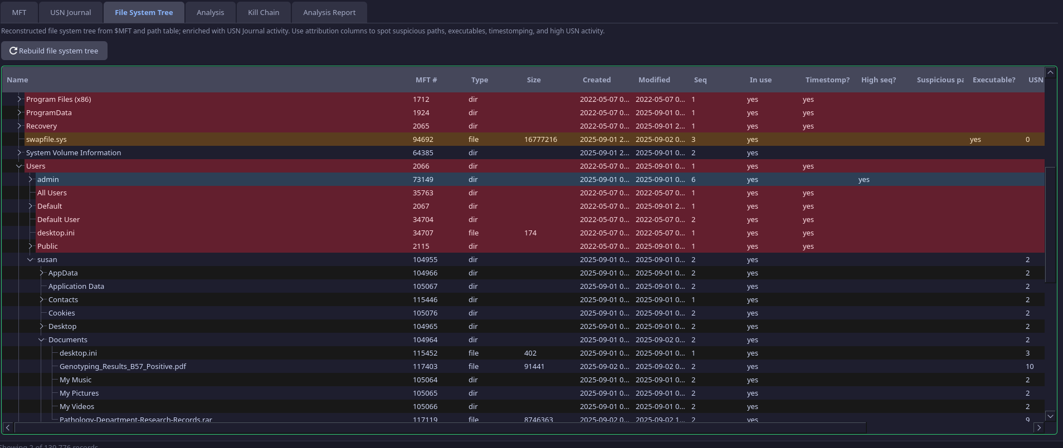Click the scroll left arrow of horizontal scrollbar
The width and height of the screenshot is (1063, 448).
coord(8,427)
